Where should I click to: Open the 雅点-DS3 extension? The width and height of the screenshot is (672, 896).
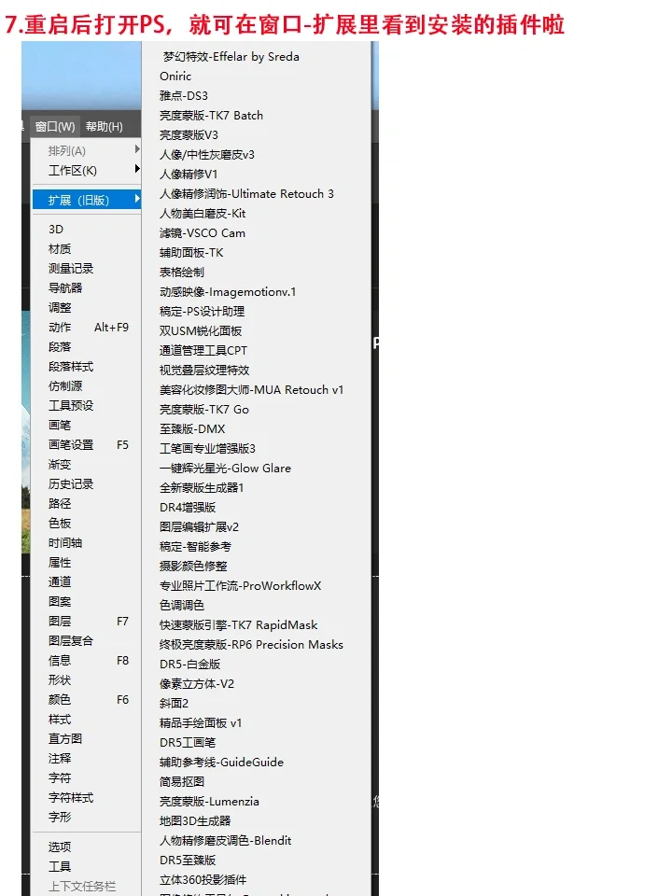click(x=184, y=95)
